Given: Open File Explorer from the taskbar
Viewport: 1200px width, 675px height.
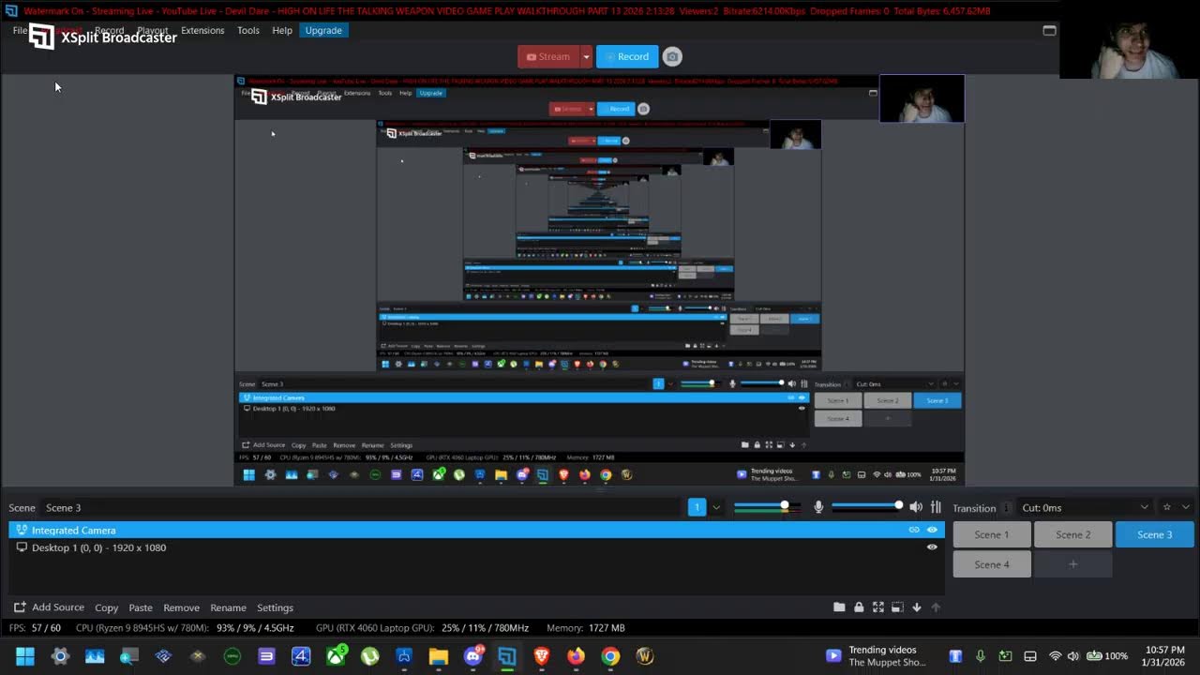Looking at the screenshot, I should tap(439, 656).
